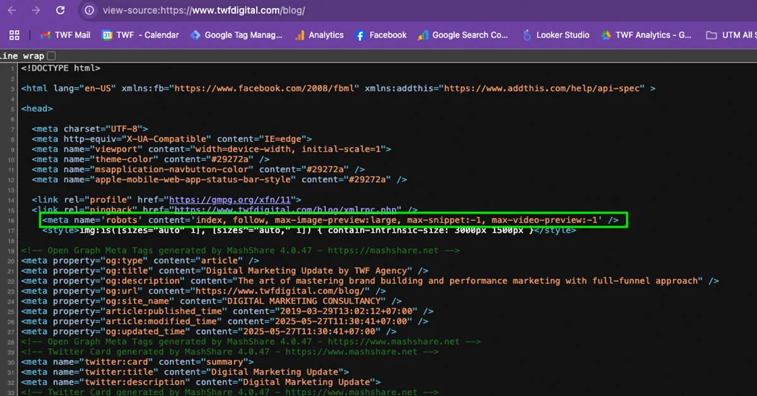The height and width of the screenshot is (396, 757).
Task: Open the Google Search Console bookmark
Action: (462, 35)
